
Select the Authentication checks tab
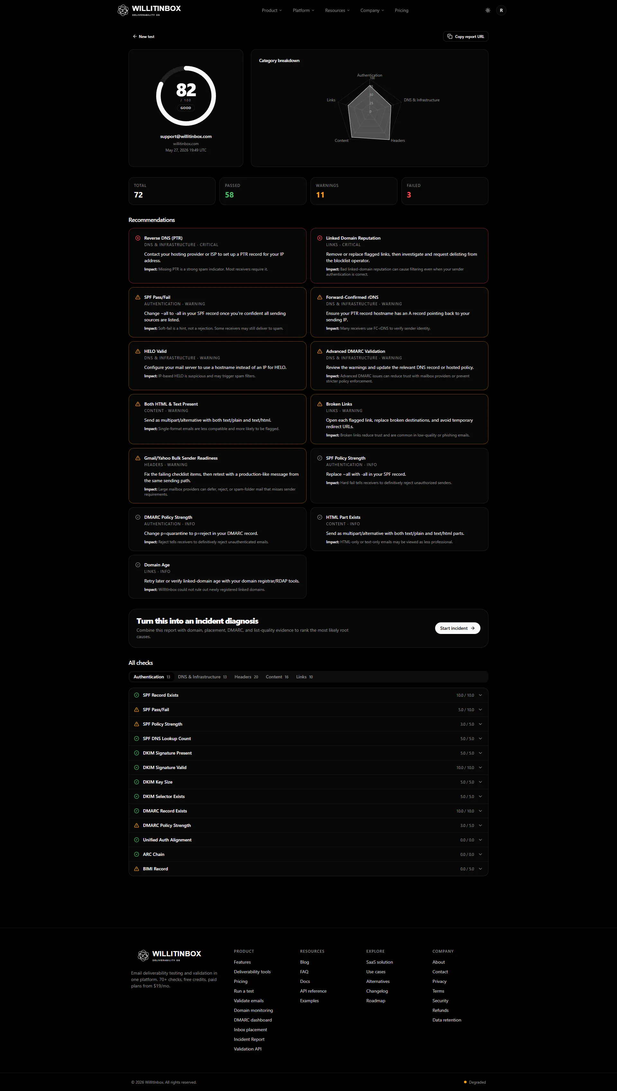pyautogui.click(x=152, y=677)
